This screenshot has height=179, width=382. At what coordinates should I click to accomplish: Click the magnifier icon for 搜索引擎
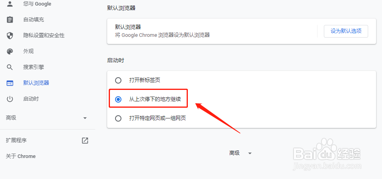[x=10, y=67]
